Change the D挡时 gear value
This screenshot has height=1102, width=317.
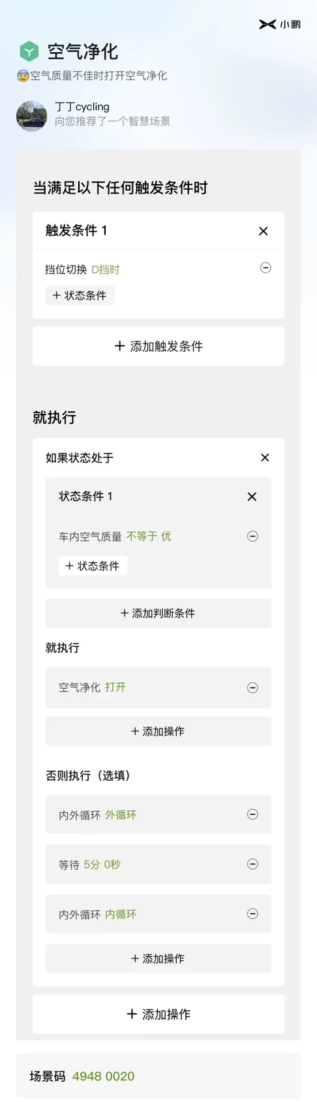point(106,270)
